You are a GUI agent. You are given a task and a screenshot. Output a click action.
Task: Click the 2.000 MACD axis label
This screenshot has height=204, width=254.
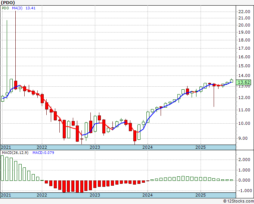click(244, 160)
